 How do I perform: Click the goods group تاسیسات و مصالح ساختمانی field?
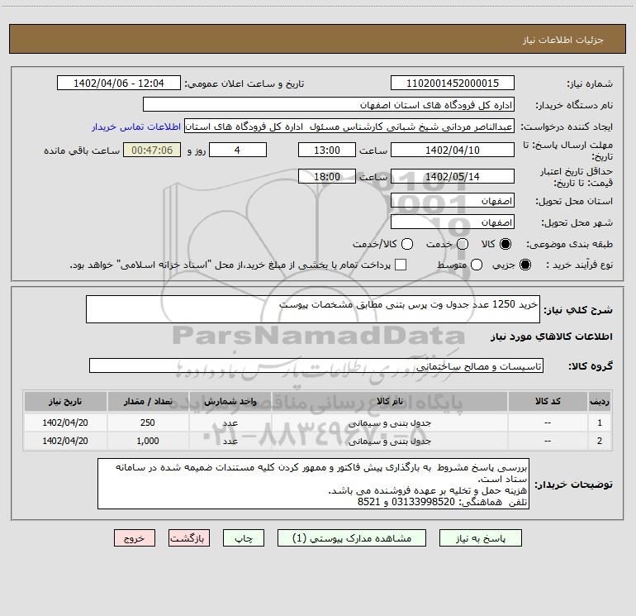[316, 365]
